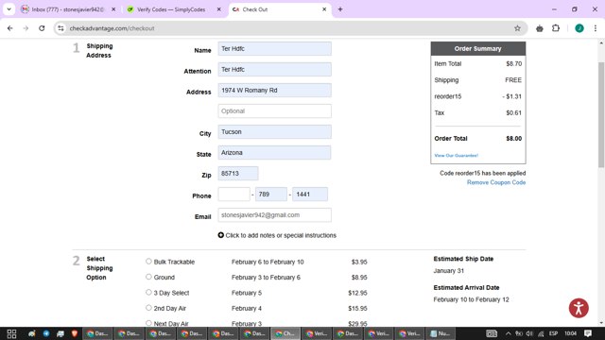Click the Order Total $8.00 amount

pos(514,139)
